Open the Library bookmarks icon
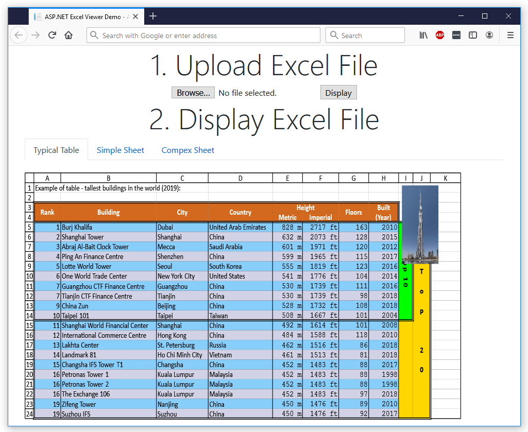 pyautogui.click(x=423, y=36)
